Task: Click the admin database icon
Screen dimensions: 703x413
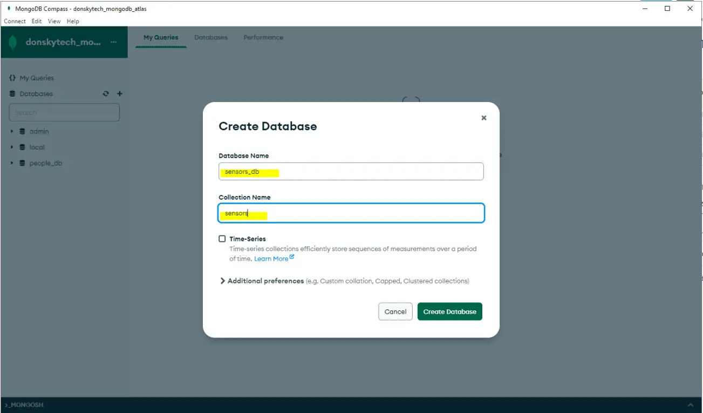Action: pos(23,131)
